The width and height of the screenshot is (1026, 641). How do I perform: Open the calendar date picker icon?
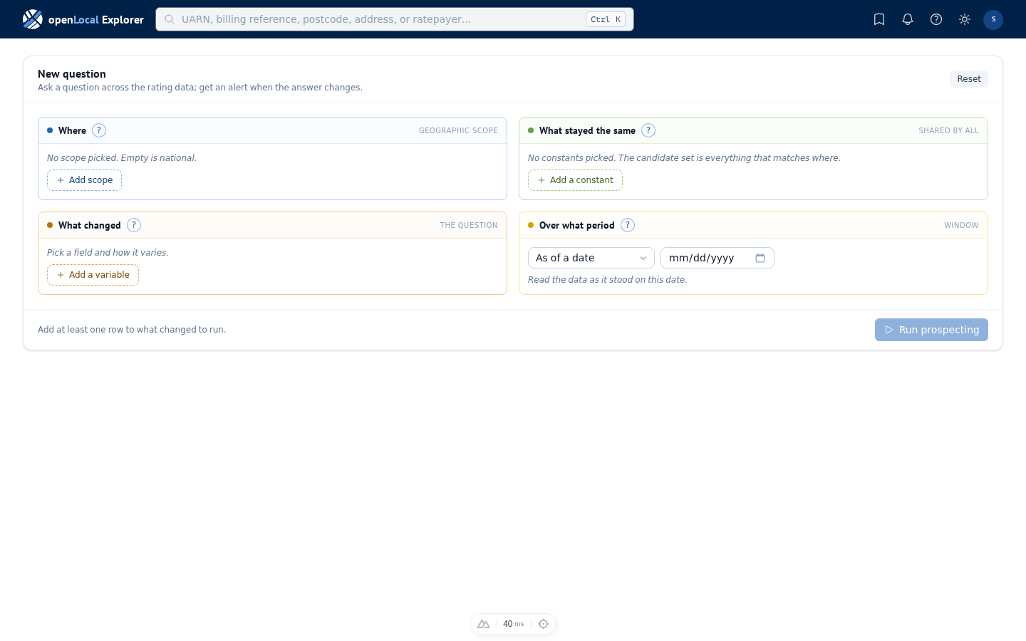[x=760, y=258]
